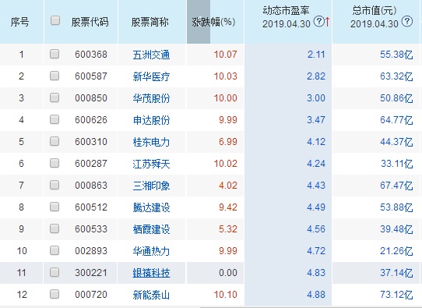Open the 华茂股份 stock link

[151, 98]
